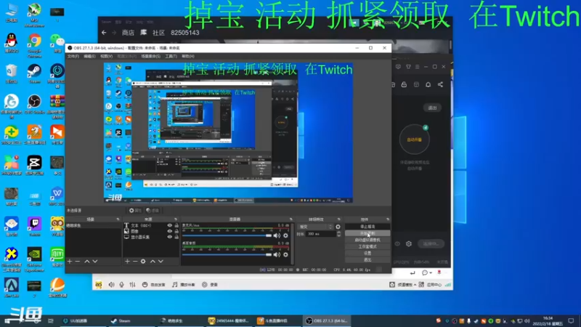Open GeForce Experience desktop shortcut
The image size is (581, 327).
pyautogui.click(x=34, y=259)
